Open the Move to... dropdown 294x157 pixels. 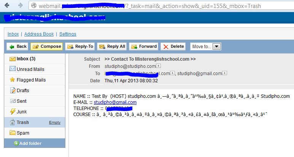click(x=205, y=47)
